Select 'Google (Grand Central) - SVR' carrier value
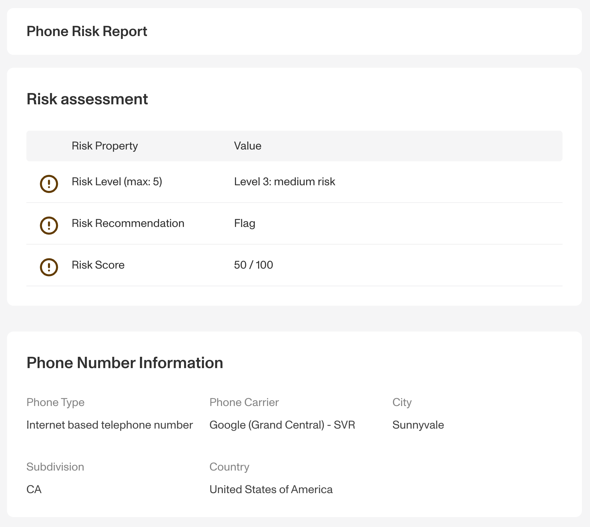The width and height of the screenshot is (590, 527). coord(282,425)
